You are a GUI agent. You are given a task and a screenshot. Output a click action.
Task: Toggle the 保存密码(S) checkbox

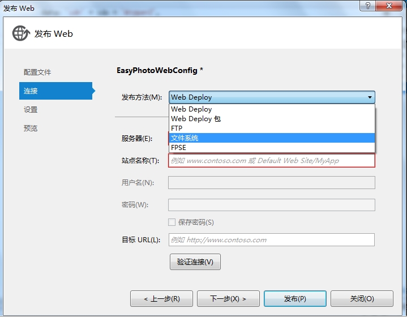(172, 222)
